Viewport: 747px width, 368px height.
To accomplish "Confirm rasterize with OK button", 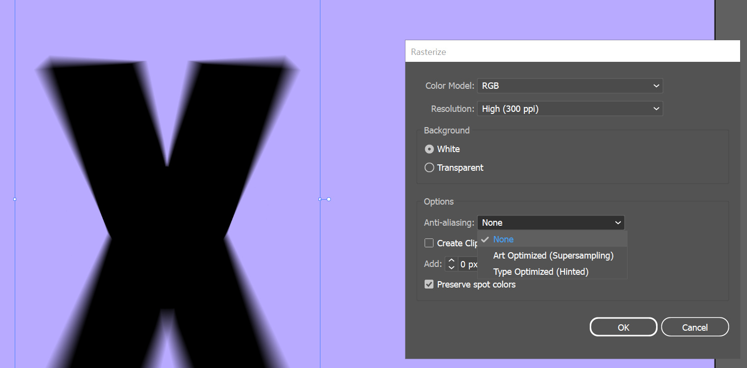I will [x=623, y=327].
